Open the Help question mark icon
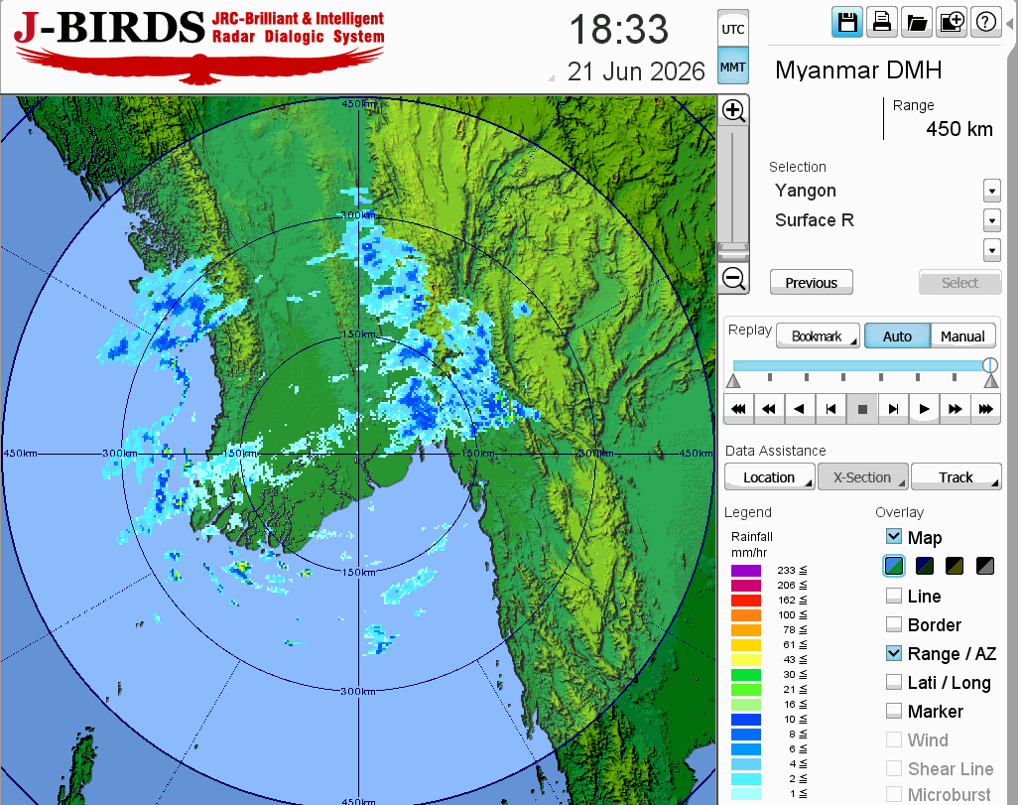The height and width of the screenshot is (805, 1022). tap(986, 22)
